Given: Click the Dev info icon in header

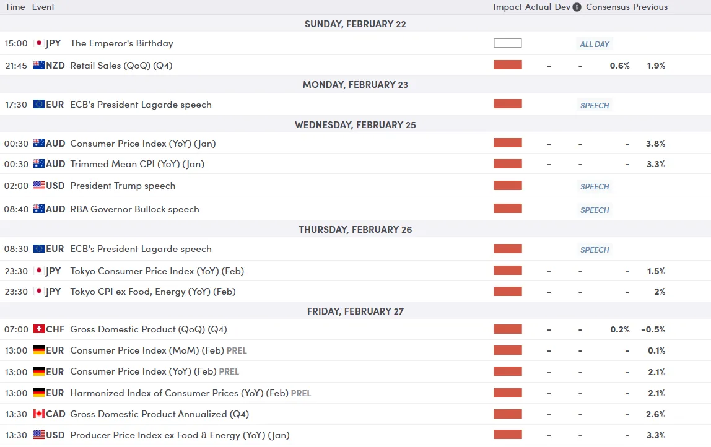Looking at the screenshot, I should tap(577, 7).
